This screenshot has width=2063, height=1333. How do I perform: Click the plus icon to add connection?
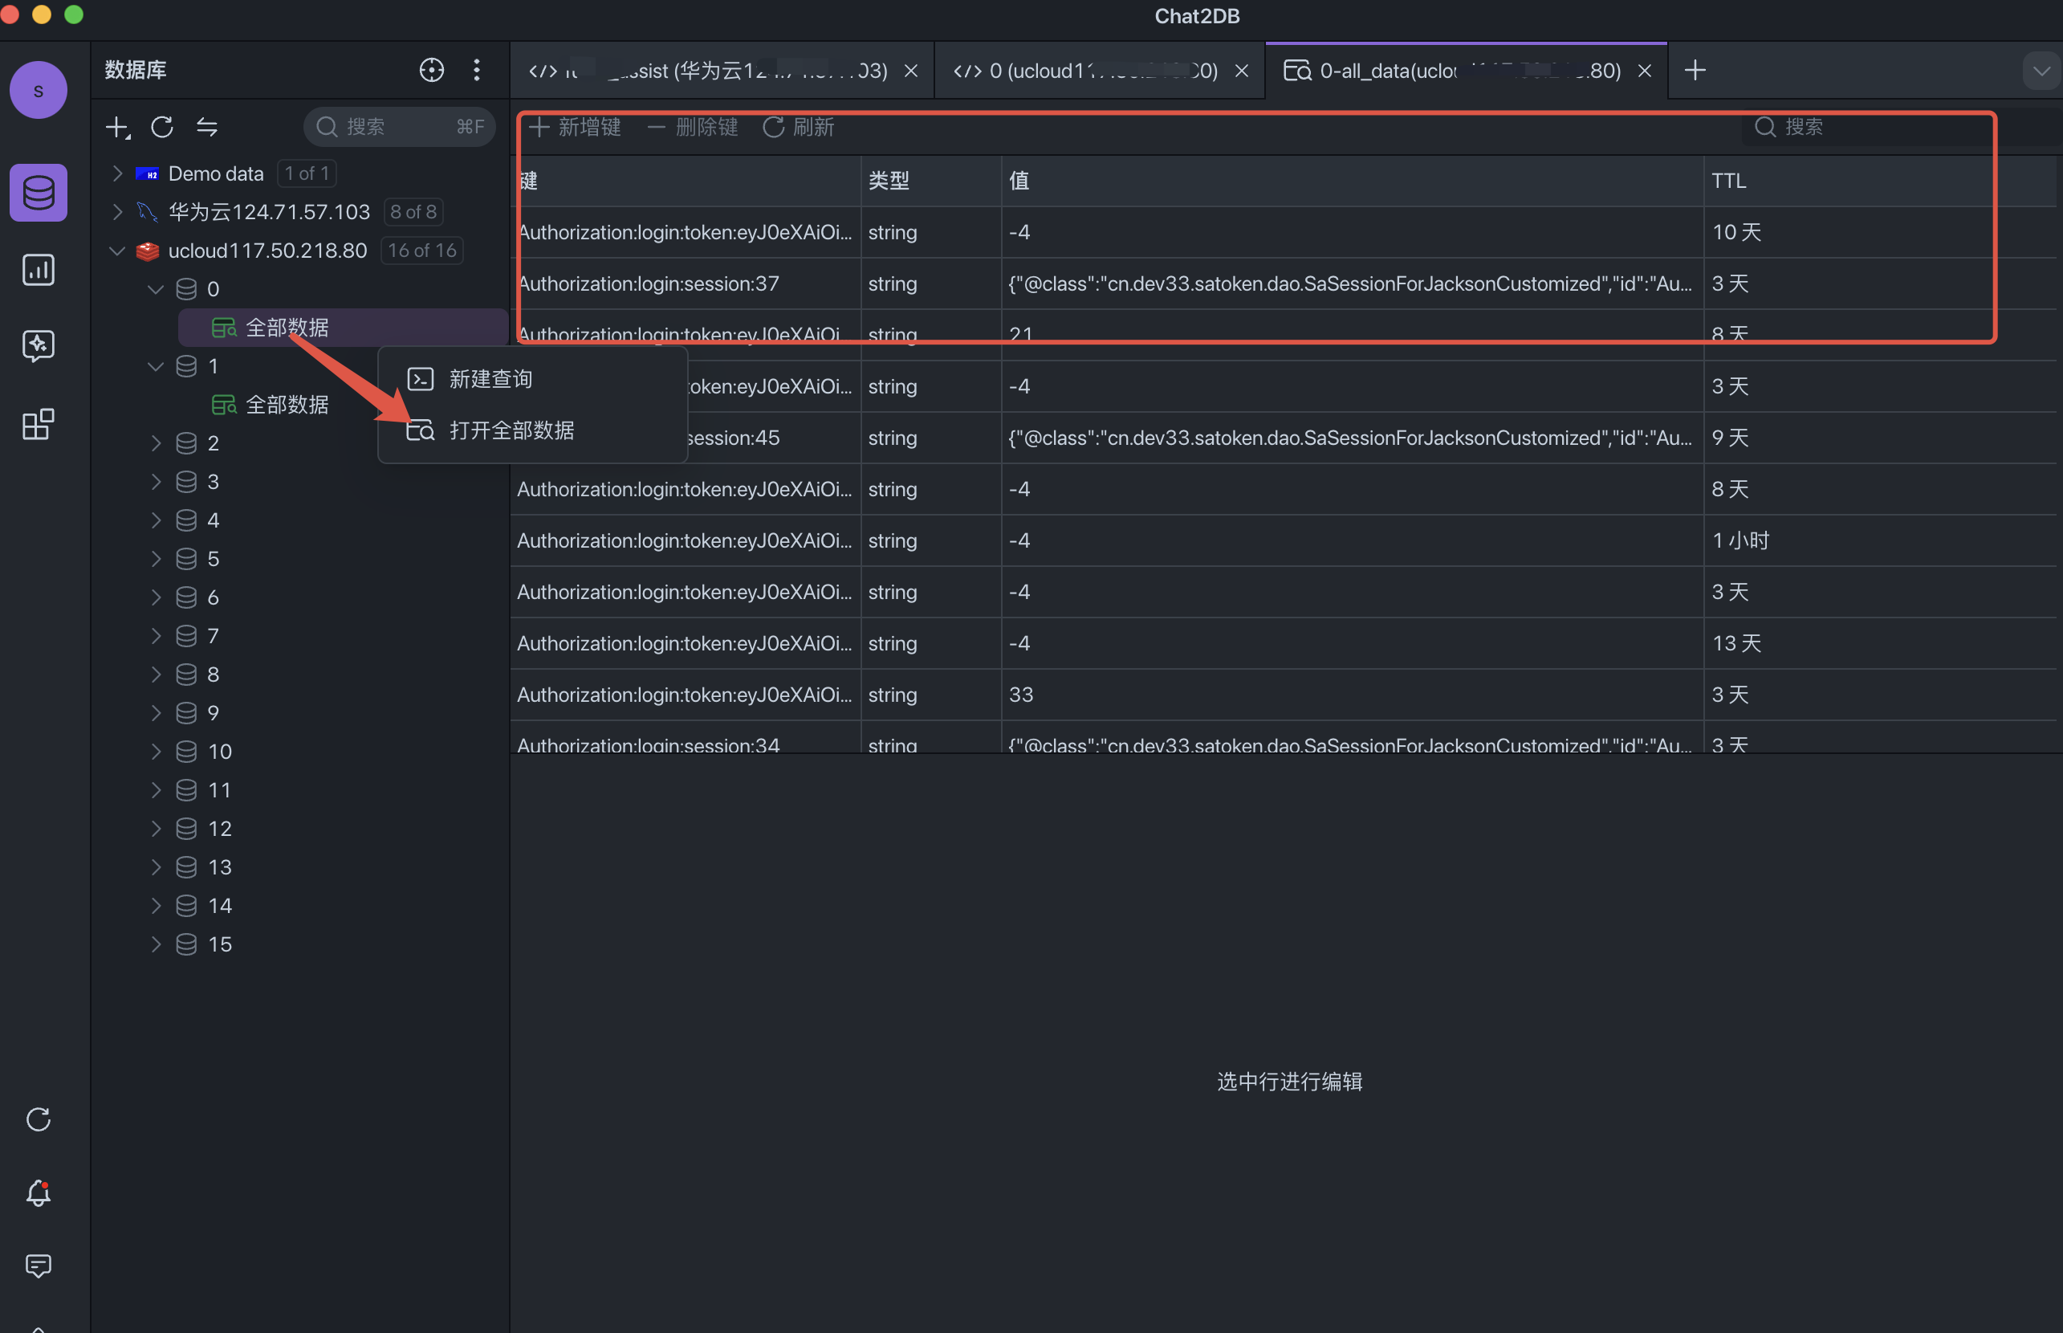click(x=117, y=127)
